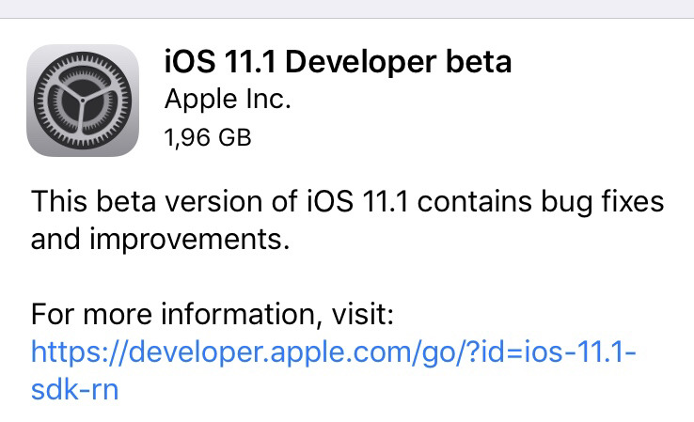
Task: Click the "contains" word in the description
Action: (475, 202)
